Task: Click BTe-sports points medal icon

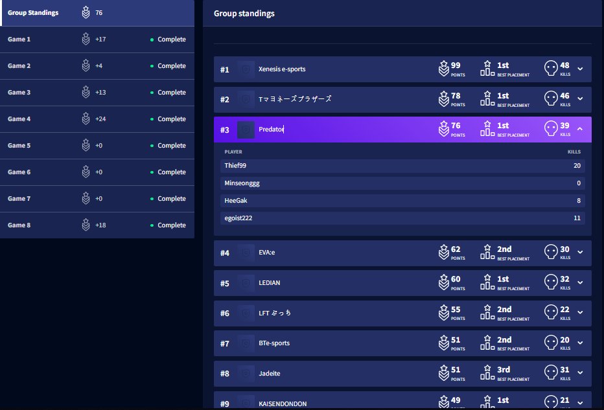Action: 444,343
